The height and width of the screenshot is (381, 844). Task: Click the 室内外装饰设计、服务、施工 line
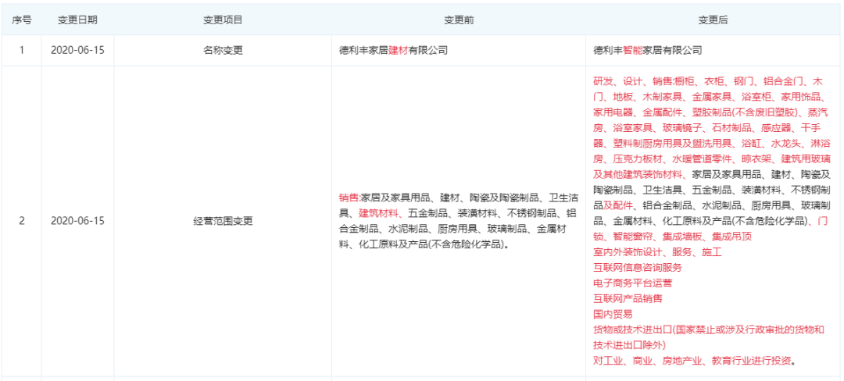(x=657, y=251)
